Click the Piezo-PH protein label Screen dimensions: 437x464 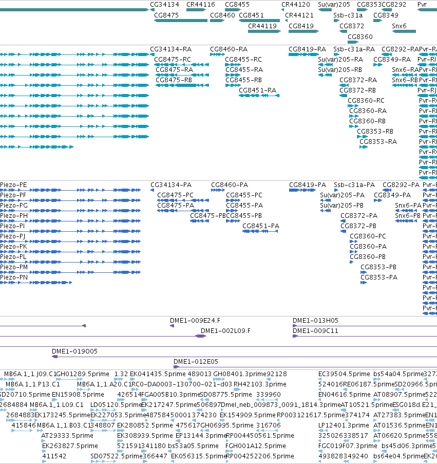point(13,216)
